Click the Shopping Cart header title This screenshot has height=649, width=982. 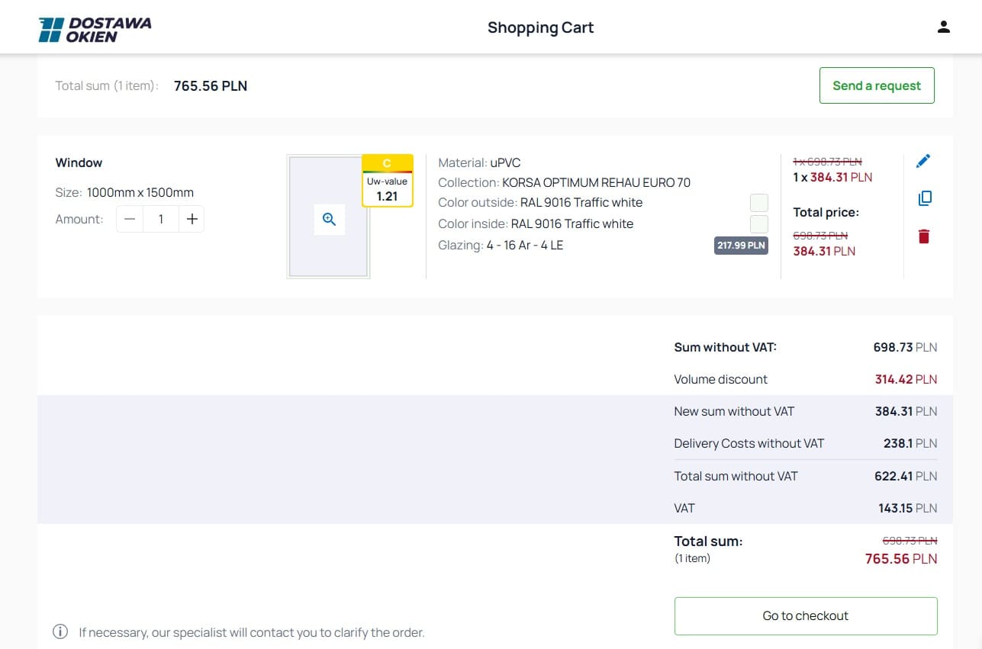click(x=540, y=27)
